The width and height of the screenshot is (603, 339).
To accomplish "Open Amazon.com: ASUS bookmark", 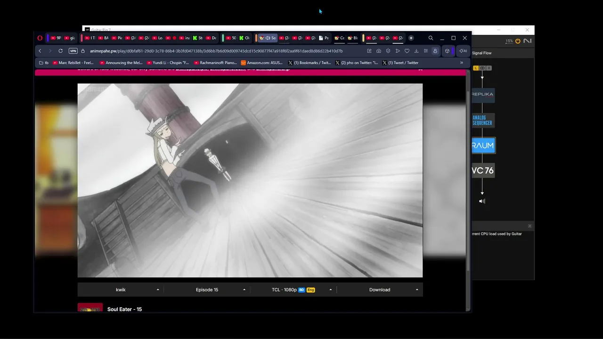I will (262, 63).
